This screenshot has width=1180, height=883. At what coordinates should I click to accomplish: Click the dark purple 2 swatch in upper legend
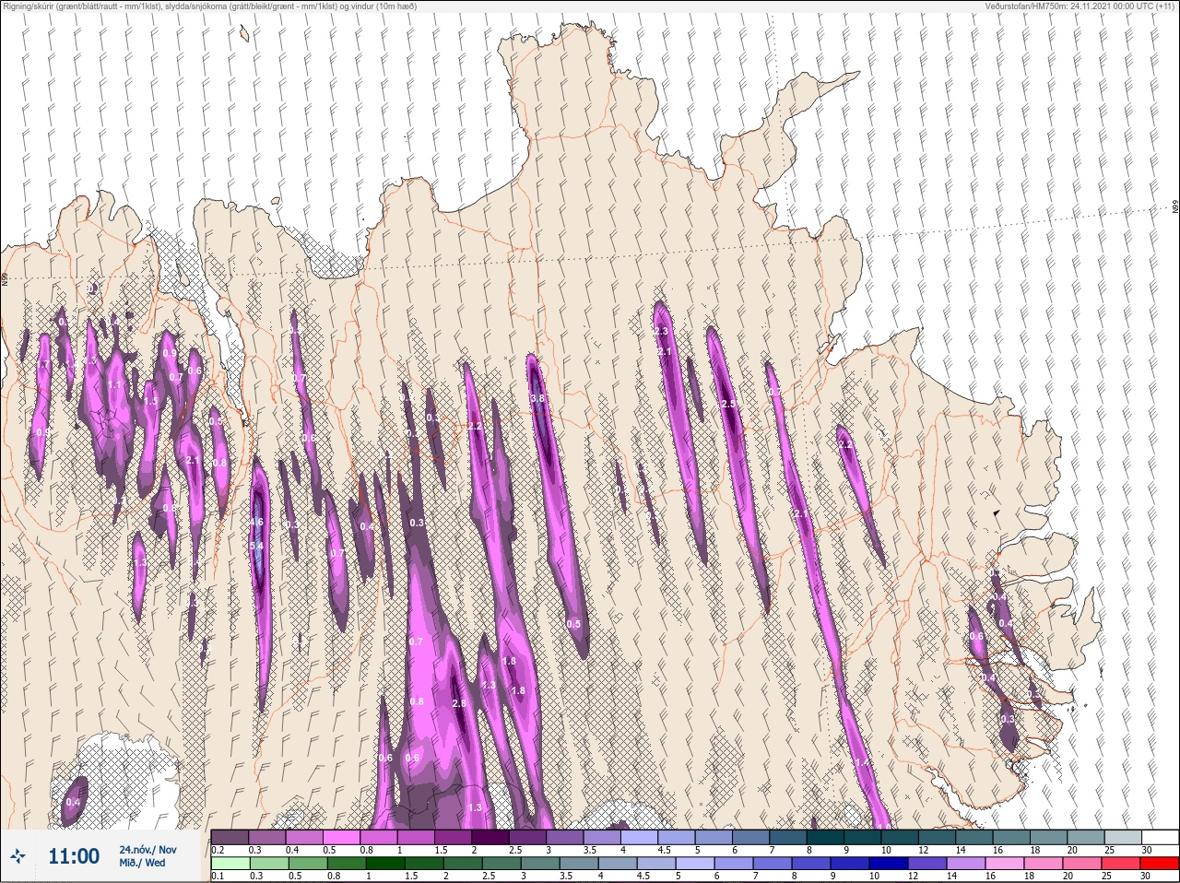point(490,837)
